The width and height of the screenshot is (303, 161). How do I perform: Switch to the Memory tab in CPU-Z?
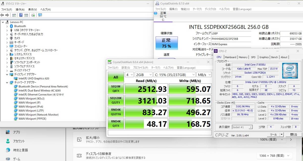(x=243, y=57)
